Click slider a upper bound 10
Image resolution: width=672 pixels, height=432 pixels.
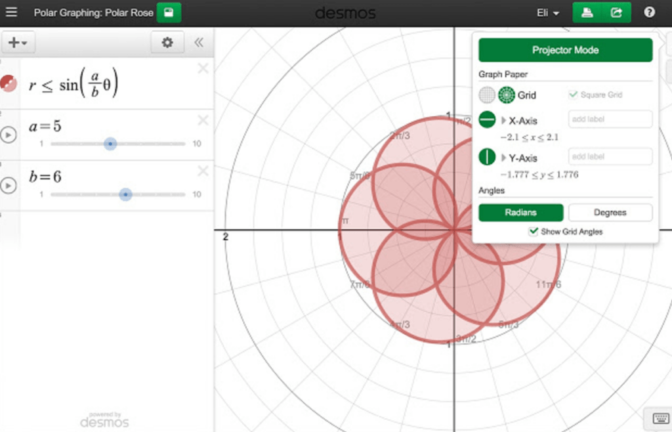pyautogui.click(x=197, y=144)
